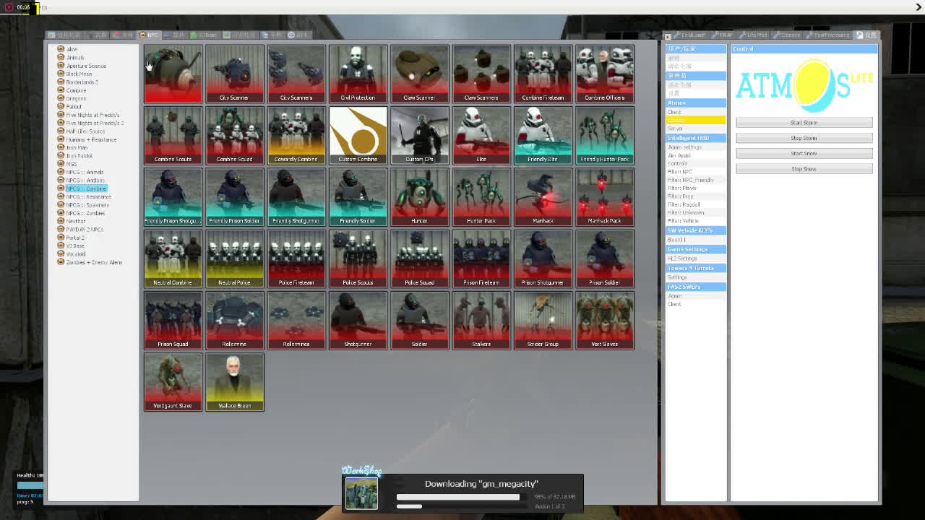Open the PAYDAY 2 NPCs category

(85, 230)
